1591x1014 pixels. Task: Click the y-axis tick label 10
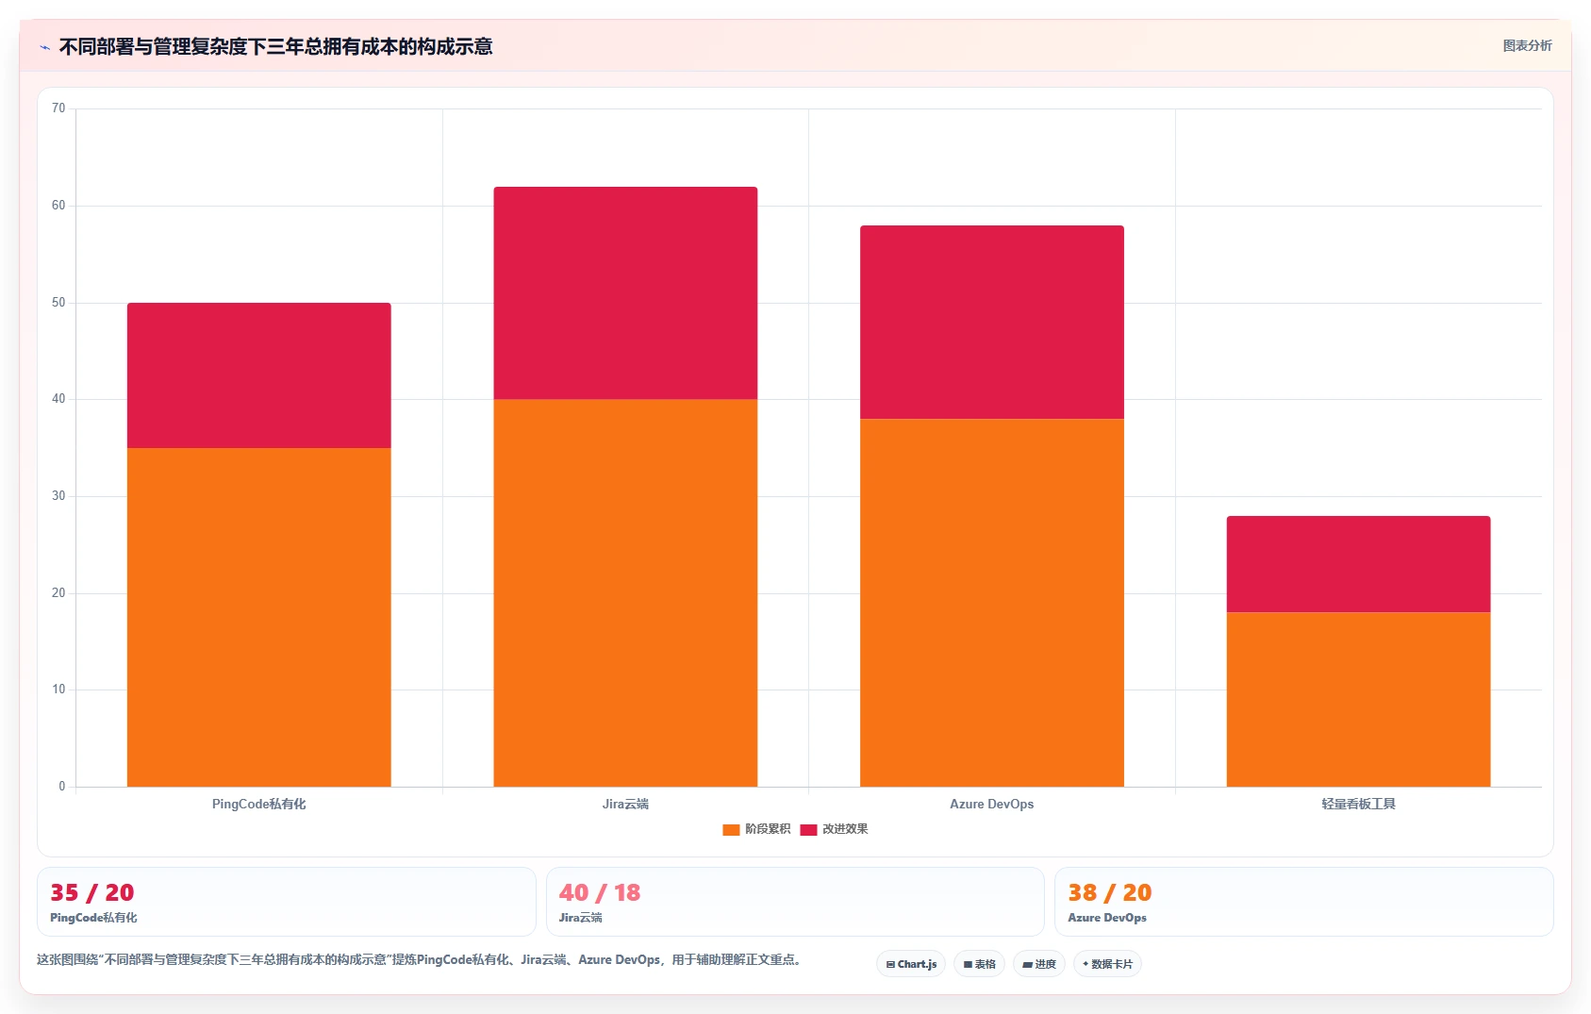[x=58, y=690]
